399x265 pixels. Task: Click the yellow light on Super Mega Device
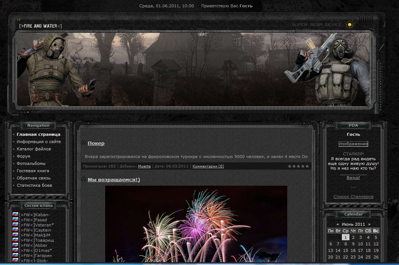coord(349,25)
